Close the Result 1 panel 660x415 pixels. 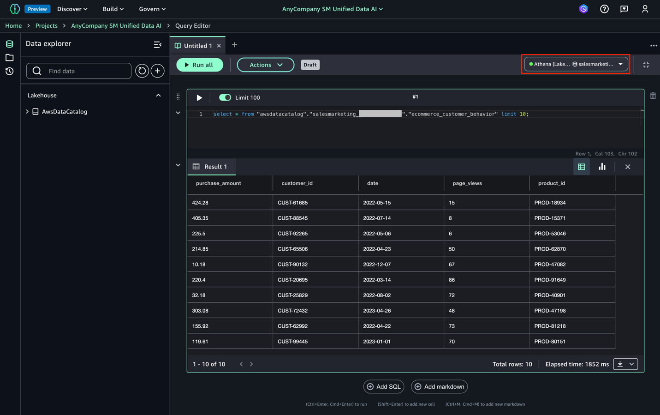(x=628, y=167)
